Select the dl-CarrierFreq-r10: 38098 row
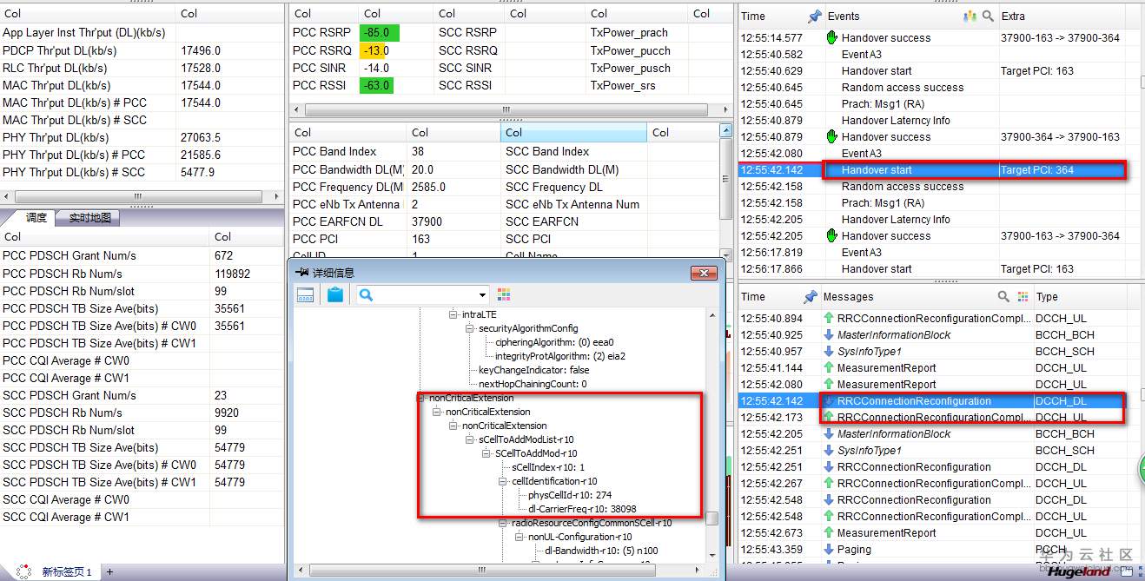The width and height of the screenshot is (1145, 581). click(582, 509)
